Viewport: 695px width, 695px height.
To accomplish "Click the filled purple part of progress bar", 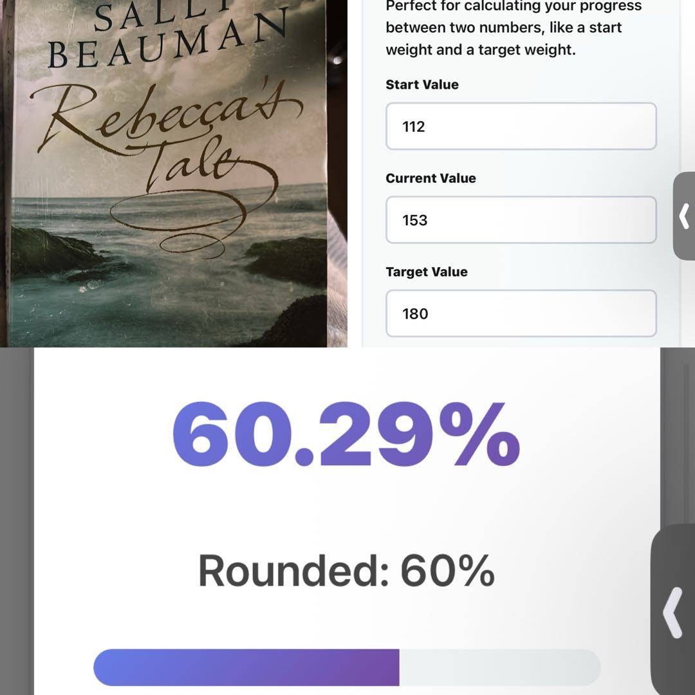I will tap(246, 667).
